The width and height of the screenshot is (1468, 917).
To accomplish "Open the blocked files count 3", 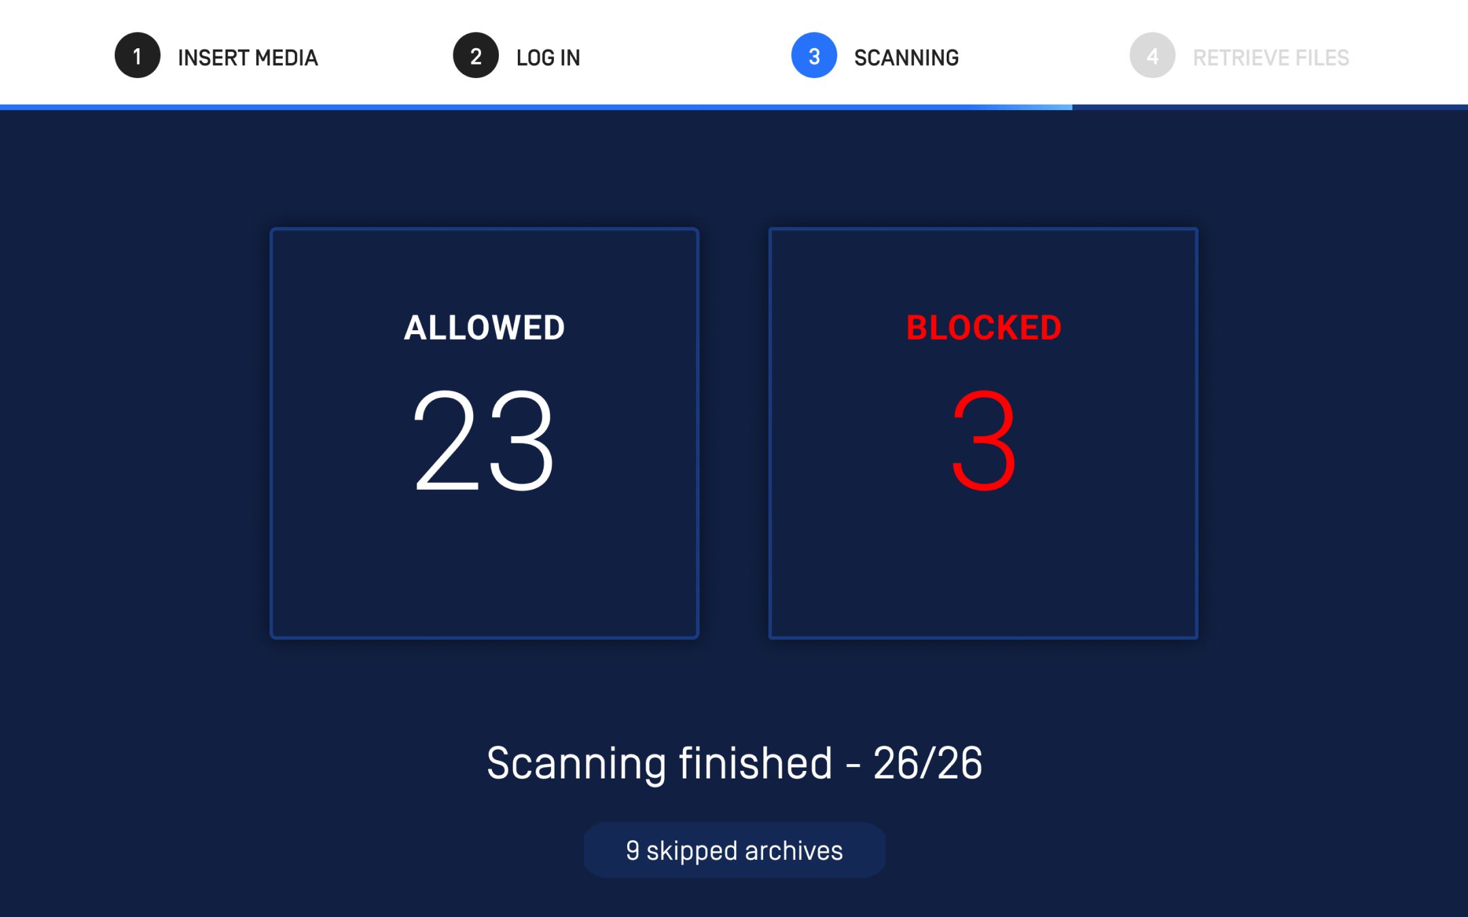I will click(983, 439).
